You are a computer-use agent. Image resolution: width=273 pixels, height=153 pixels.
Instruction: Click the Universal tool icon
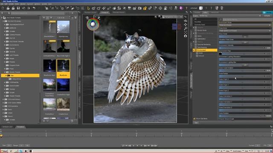pos(93,8)
